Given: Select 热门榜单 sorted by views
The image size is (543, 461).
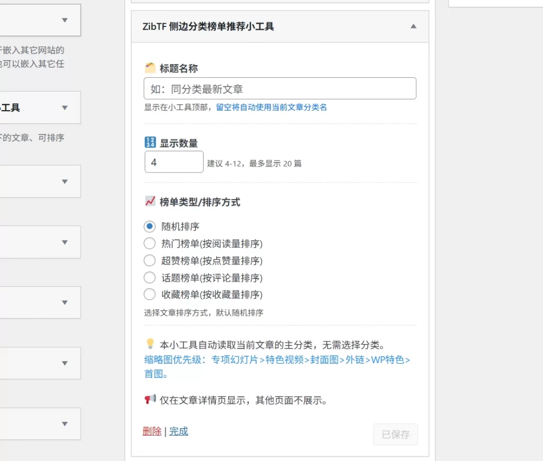Looking at the screenshot, I should click(x=149, y=243).
